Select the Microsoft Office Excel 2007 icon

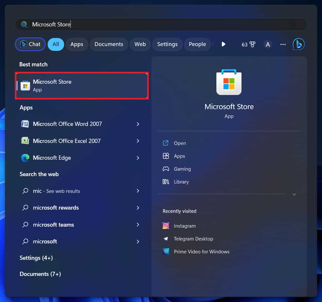click(x=25, y=141)
